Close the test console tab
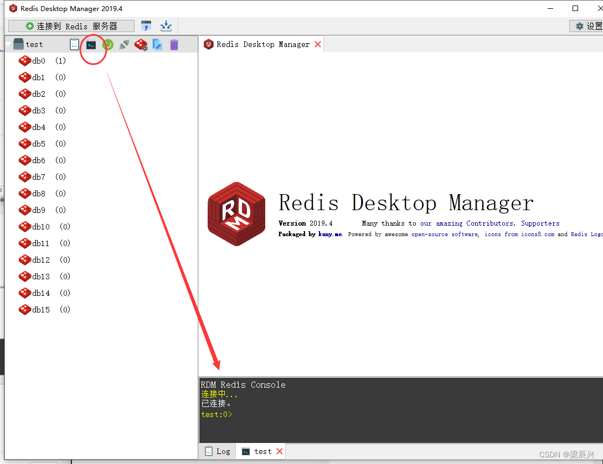Screen dimensions: 603x464 tap(280, 451)
